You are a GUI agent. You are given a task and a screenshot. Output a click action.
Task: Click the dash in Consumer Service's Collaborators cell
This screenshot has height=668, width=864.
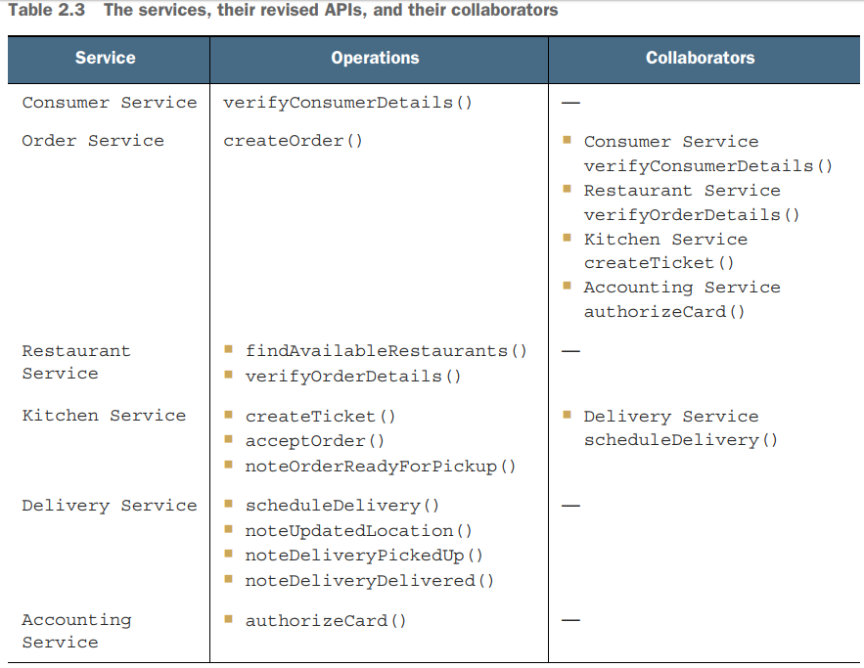pyautogui.click(x=570, y=103)
